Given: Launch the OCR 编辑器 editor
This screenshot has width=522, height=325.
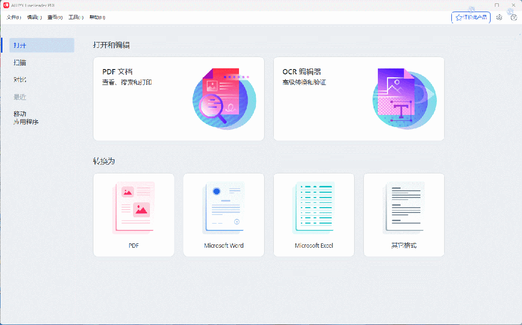Looking at the screenshot, I should [358, 99].
